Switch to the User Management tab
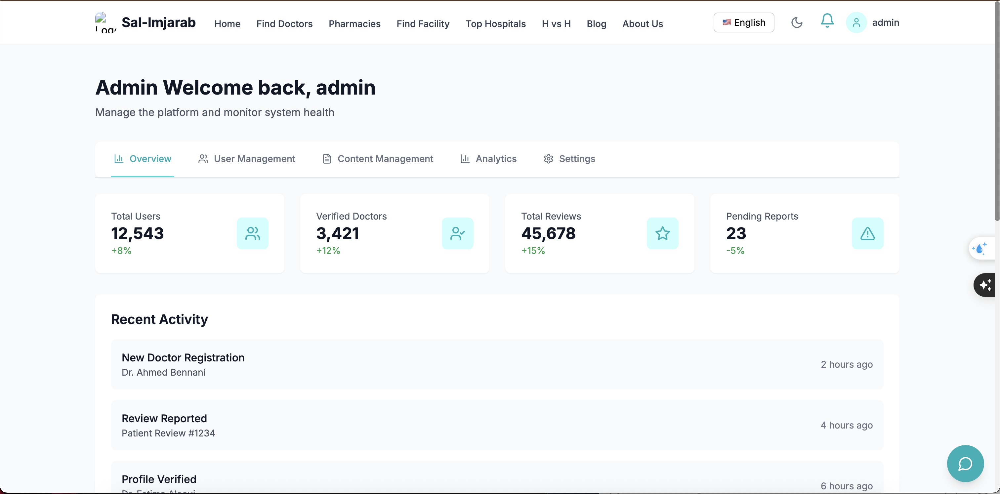 pos(247,159)
